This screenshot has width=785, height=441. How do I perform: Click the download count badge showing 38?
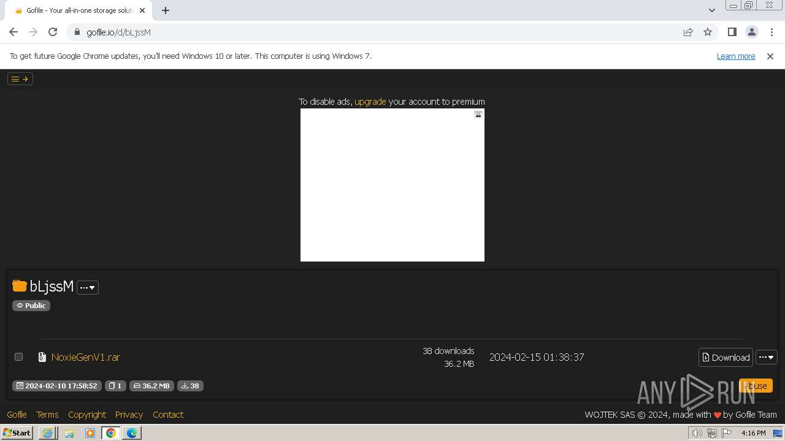pyautogui.click(x=190, y=386)
